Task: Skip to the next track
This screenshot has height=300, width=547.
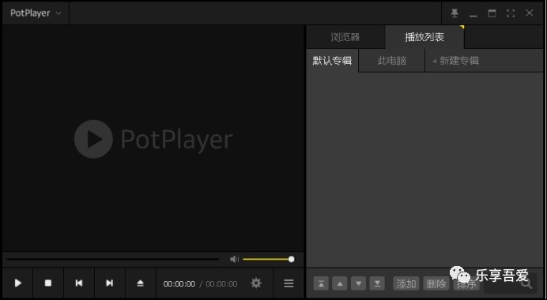Action: pyautogui.click(x=110, y=283)
